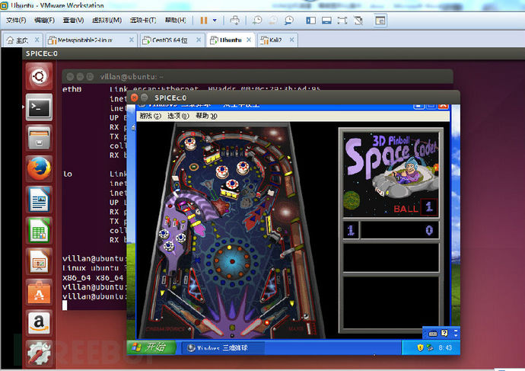Click language bar keyboard icon
The image size is (525, 371).
433,334
